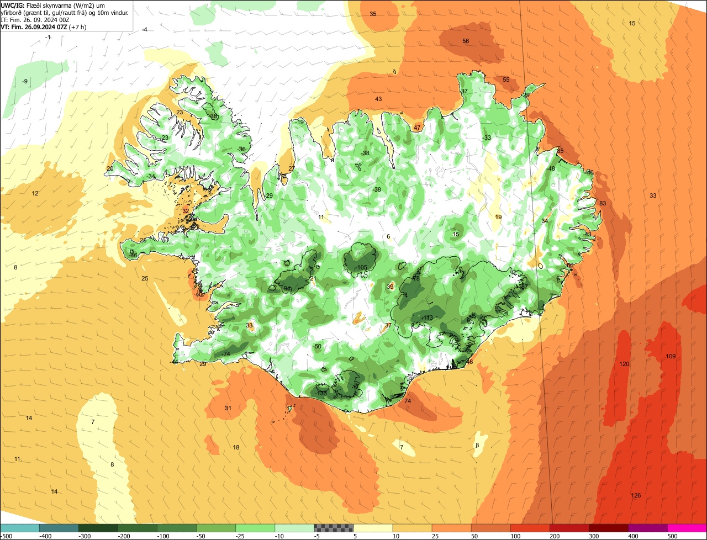707x540 pixels.
Task: Click the title line 'UWC/IG: Flæði skynvarma (W/m2) um'
Action: pos(52,5)
